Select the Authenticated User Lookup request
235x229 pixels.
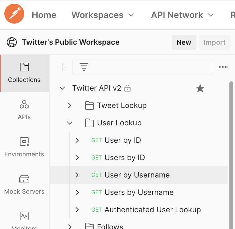(152, 210)
